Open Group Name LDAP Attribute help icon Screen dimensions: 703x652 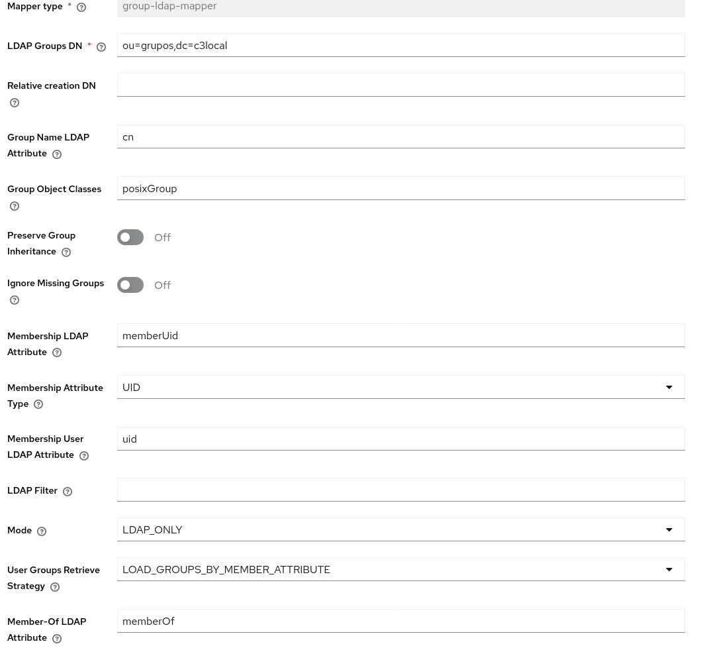(56, 154)
